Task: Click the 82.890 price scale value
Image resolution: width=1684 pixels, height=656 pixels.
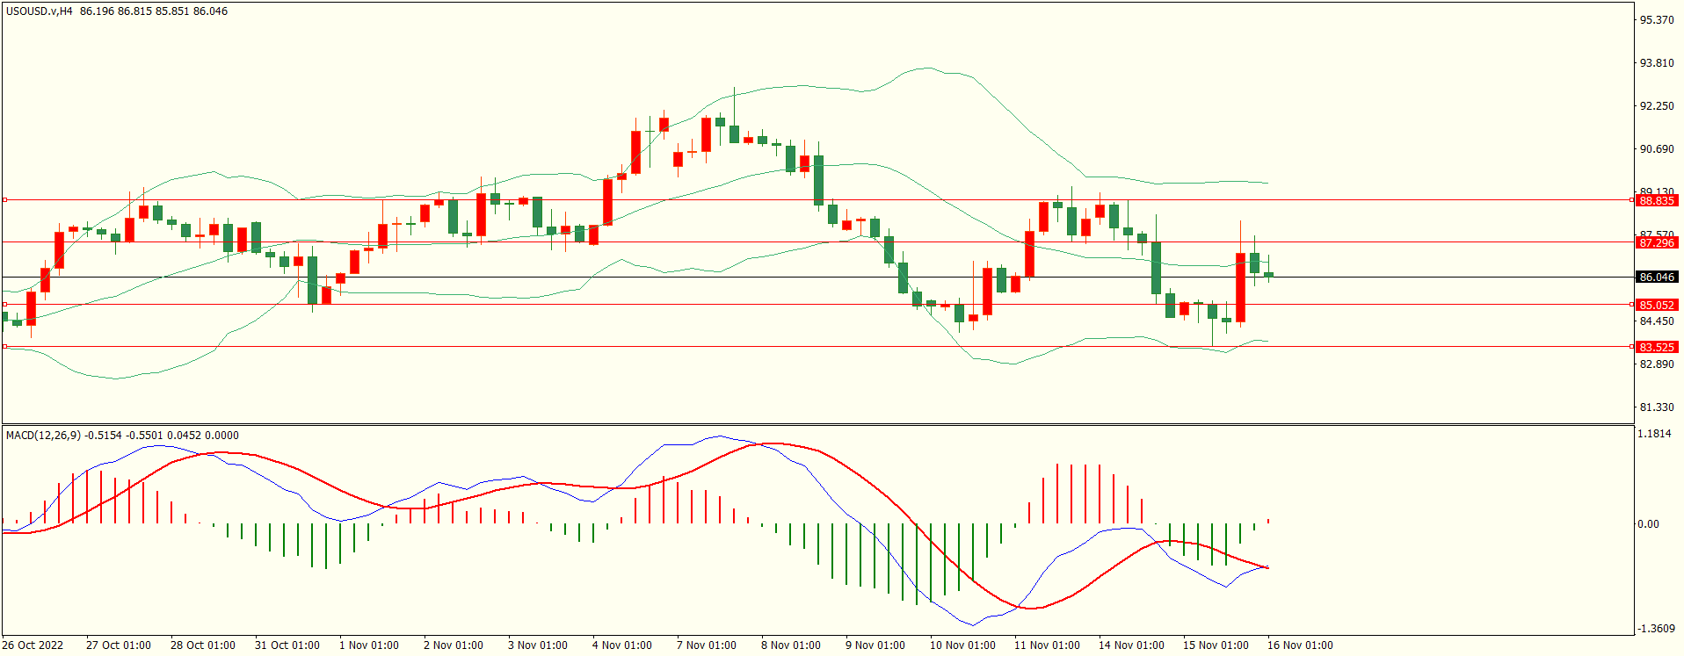Action: 1657,364
